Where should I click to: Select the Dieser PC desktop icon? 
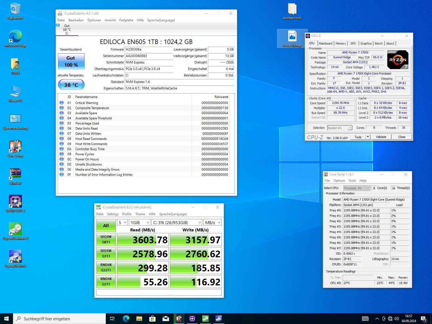[15, 94]
